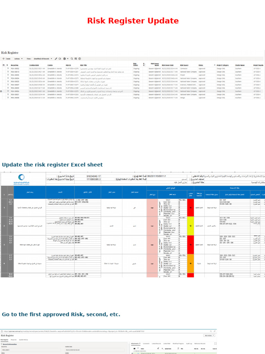This screenshot has width=265, height=354.
Task: Click the Cluster Name column header
Action: pos(240,65)
